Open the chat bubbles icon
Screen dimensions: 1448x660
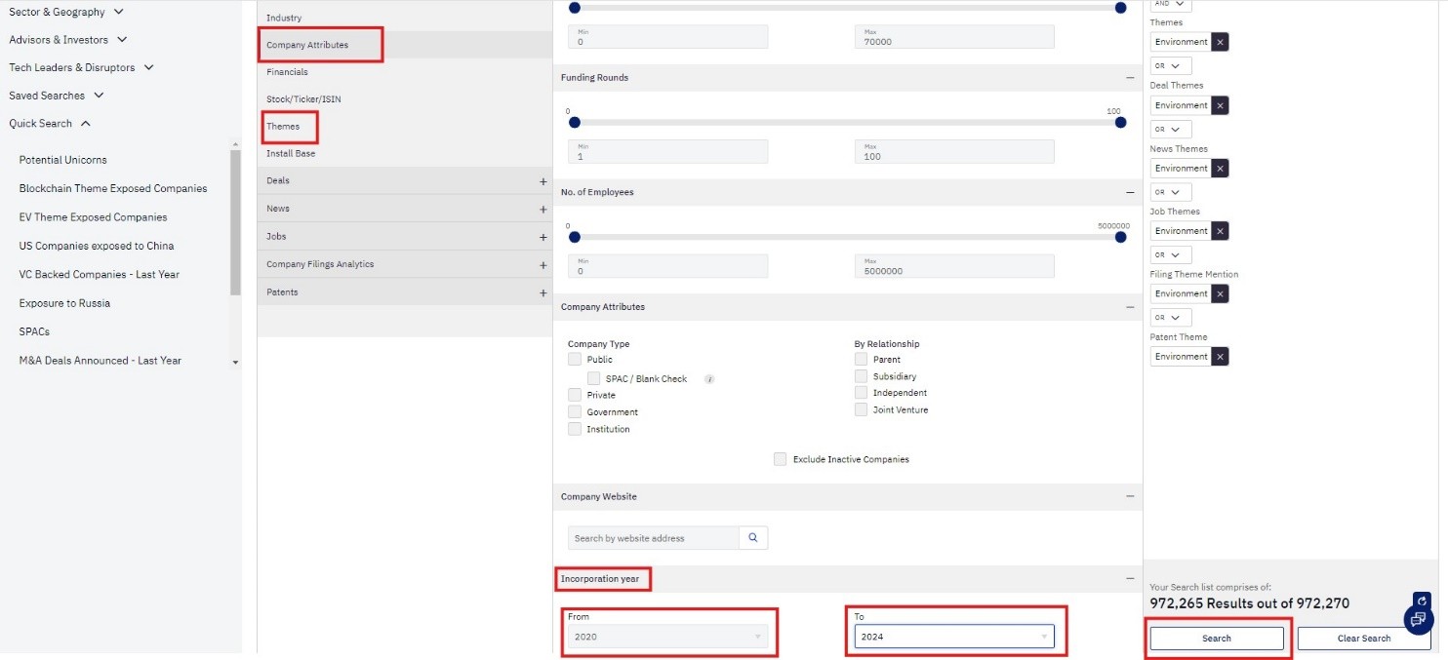click(1418, 619)
